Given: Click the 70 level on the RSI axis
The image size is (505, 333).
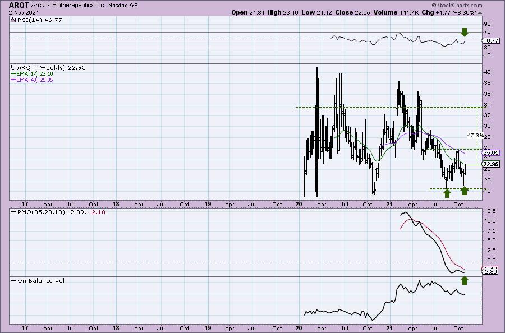Looking at the screenshot, I should (x=488, y=32).
